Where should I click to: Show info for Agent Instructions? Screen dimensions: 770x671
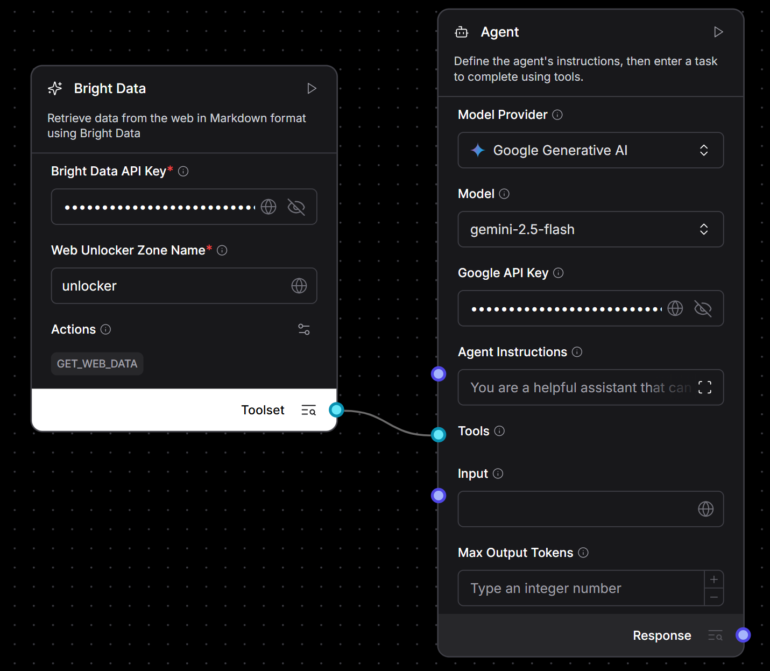pos(577,352)
